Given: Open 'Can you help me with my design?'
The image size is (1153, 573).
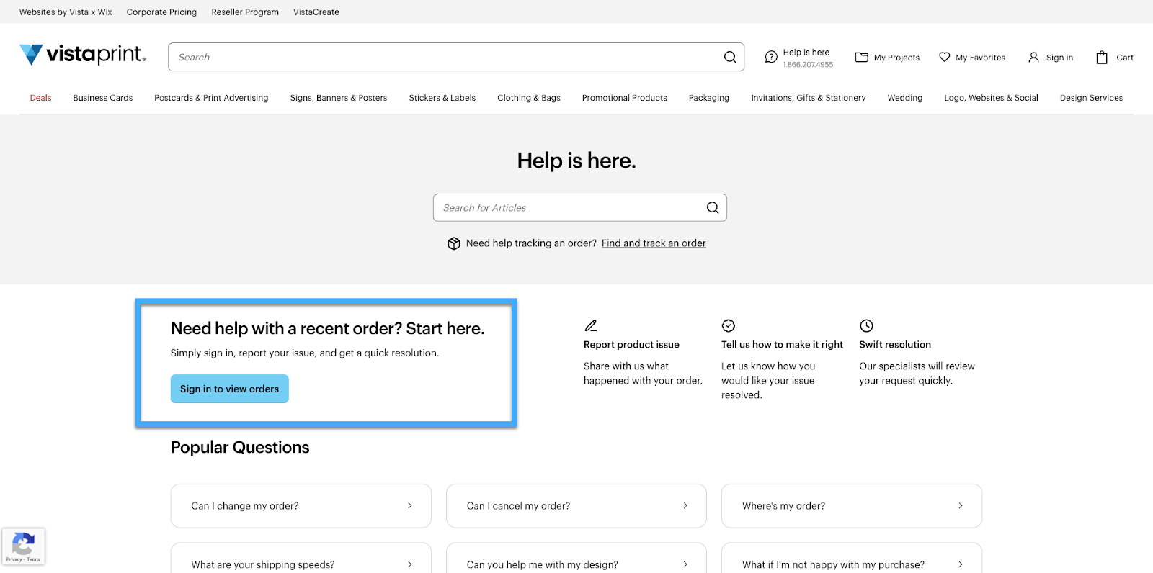Looking at the screenshot, I should point(576,559).
